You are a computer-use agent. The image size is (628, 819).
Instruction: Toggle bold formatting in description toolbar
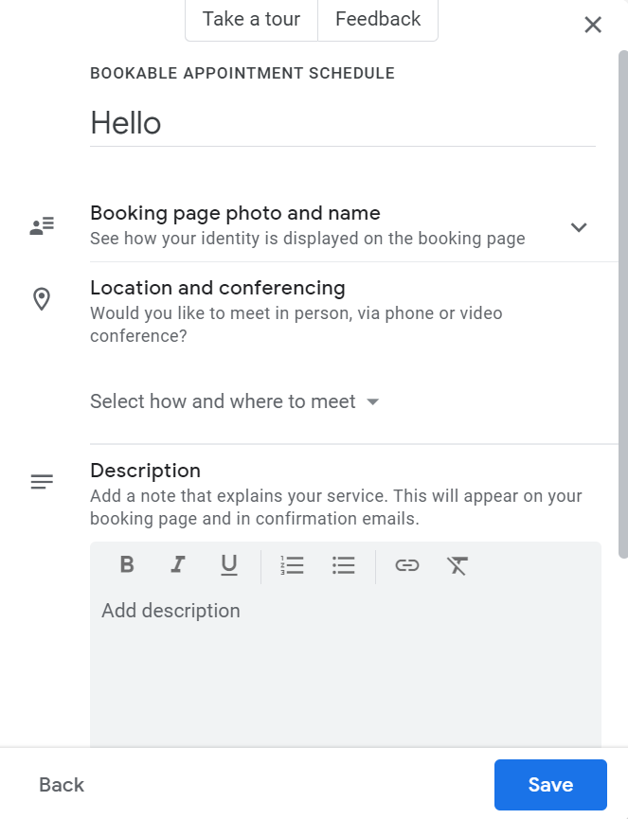(x=127, y=565)
